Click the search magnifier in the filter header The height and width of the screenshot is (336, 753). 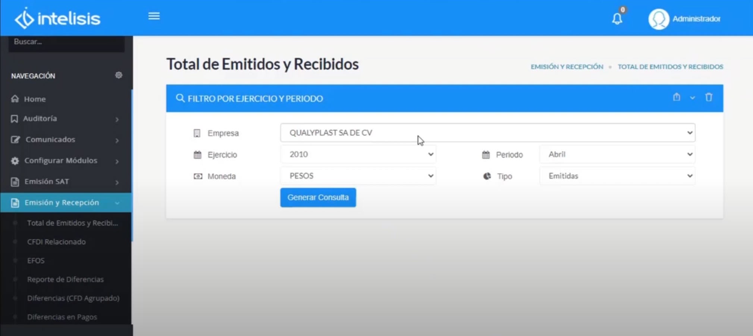180,98
